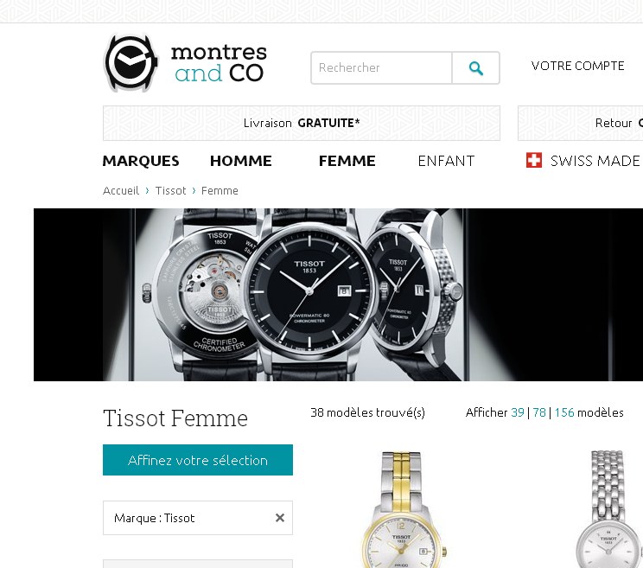Image resolution: width=643 pixels, height=568 pixels.
Task: Open the MARQUES menu
Action: 141,161
